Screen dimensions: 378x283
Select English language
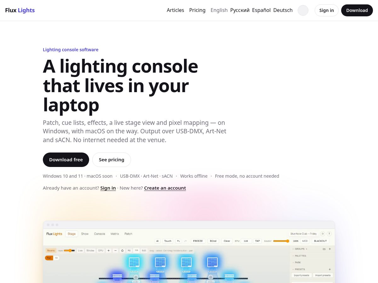tap(219, 10)
